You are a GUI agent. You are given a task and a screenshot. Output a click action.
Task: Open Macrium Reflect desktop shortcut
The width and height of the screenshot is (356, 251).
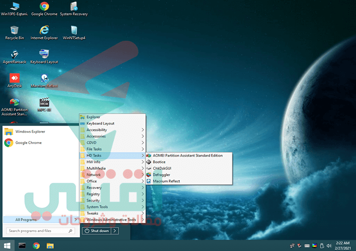pos(44,81)
